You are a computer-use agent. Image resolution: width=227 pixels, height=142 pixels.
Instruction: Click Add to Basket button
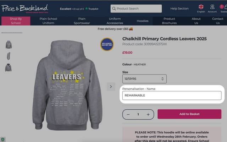pos(189,114)
